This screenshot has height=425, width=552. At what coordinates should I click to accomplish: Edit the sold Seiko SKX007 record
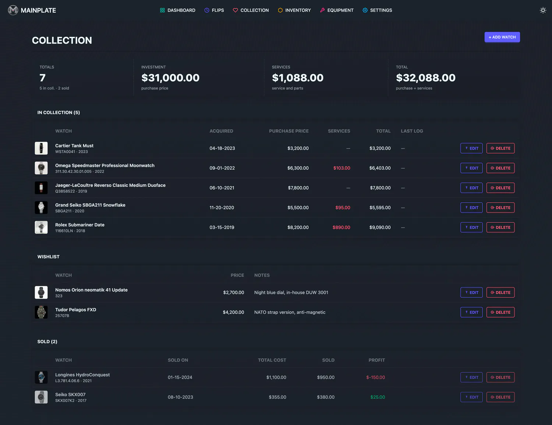click(x=471, y=397)
